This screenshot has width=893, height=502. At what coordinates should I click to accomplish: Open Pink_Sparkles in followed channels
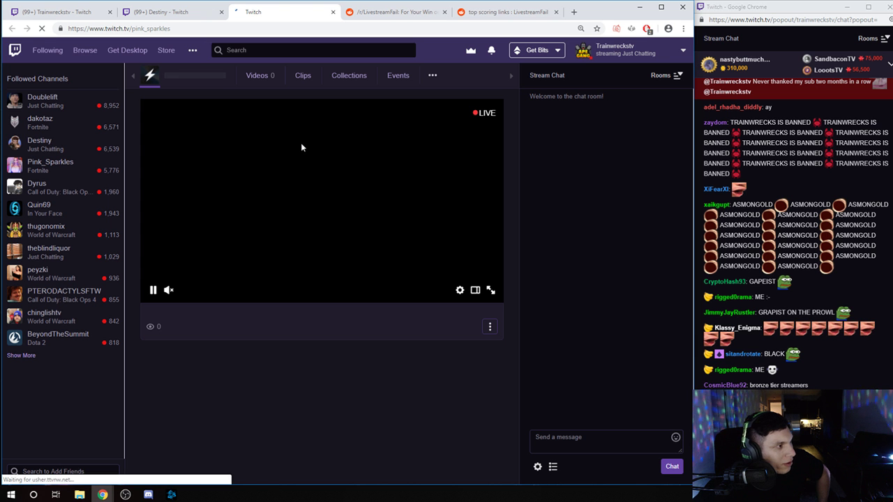pyautogui.click(x=63, y=166)
